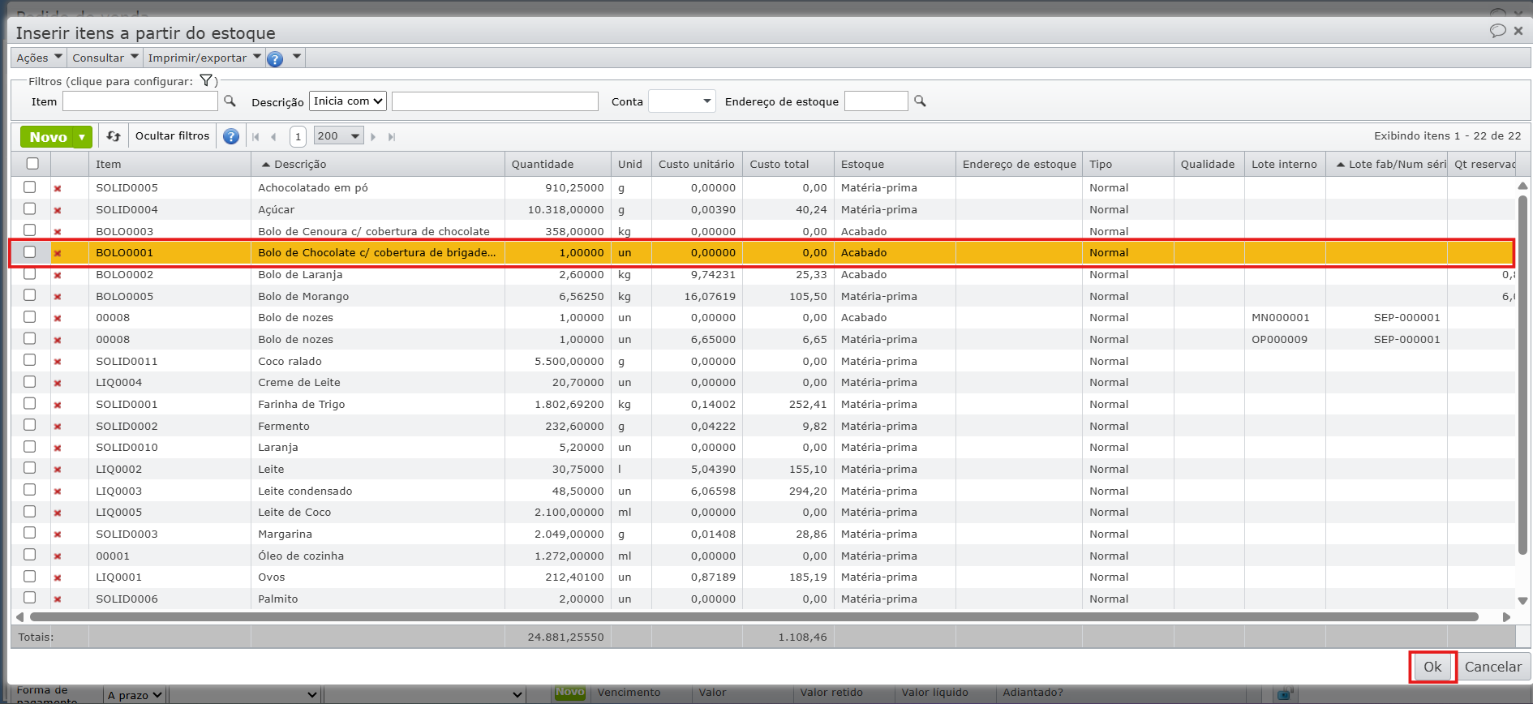Viewport: 1533px width, 704px height.
Task: Check the box for Açúcar row
Action: (30, 208)
